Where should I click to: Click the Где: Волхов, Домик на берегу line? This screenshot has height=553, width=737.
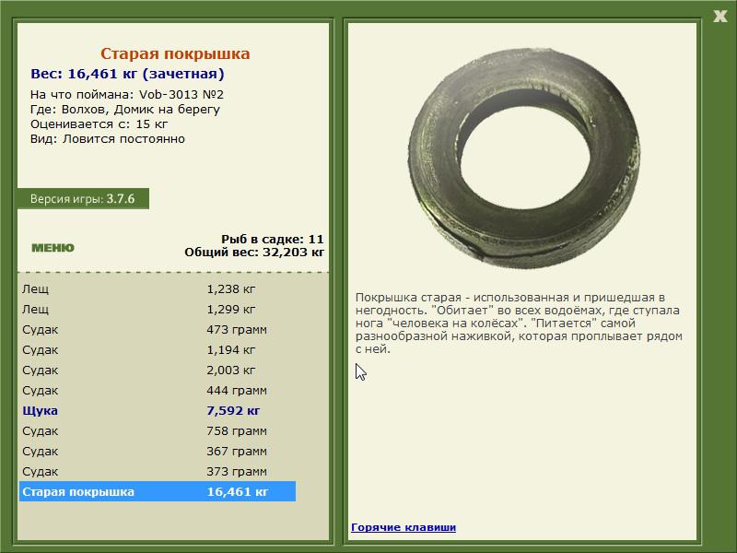pos(125,110)
